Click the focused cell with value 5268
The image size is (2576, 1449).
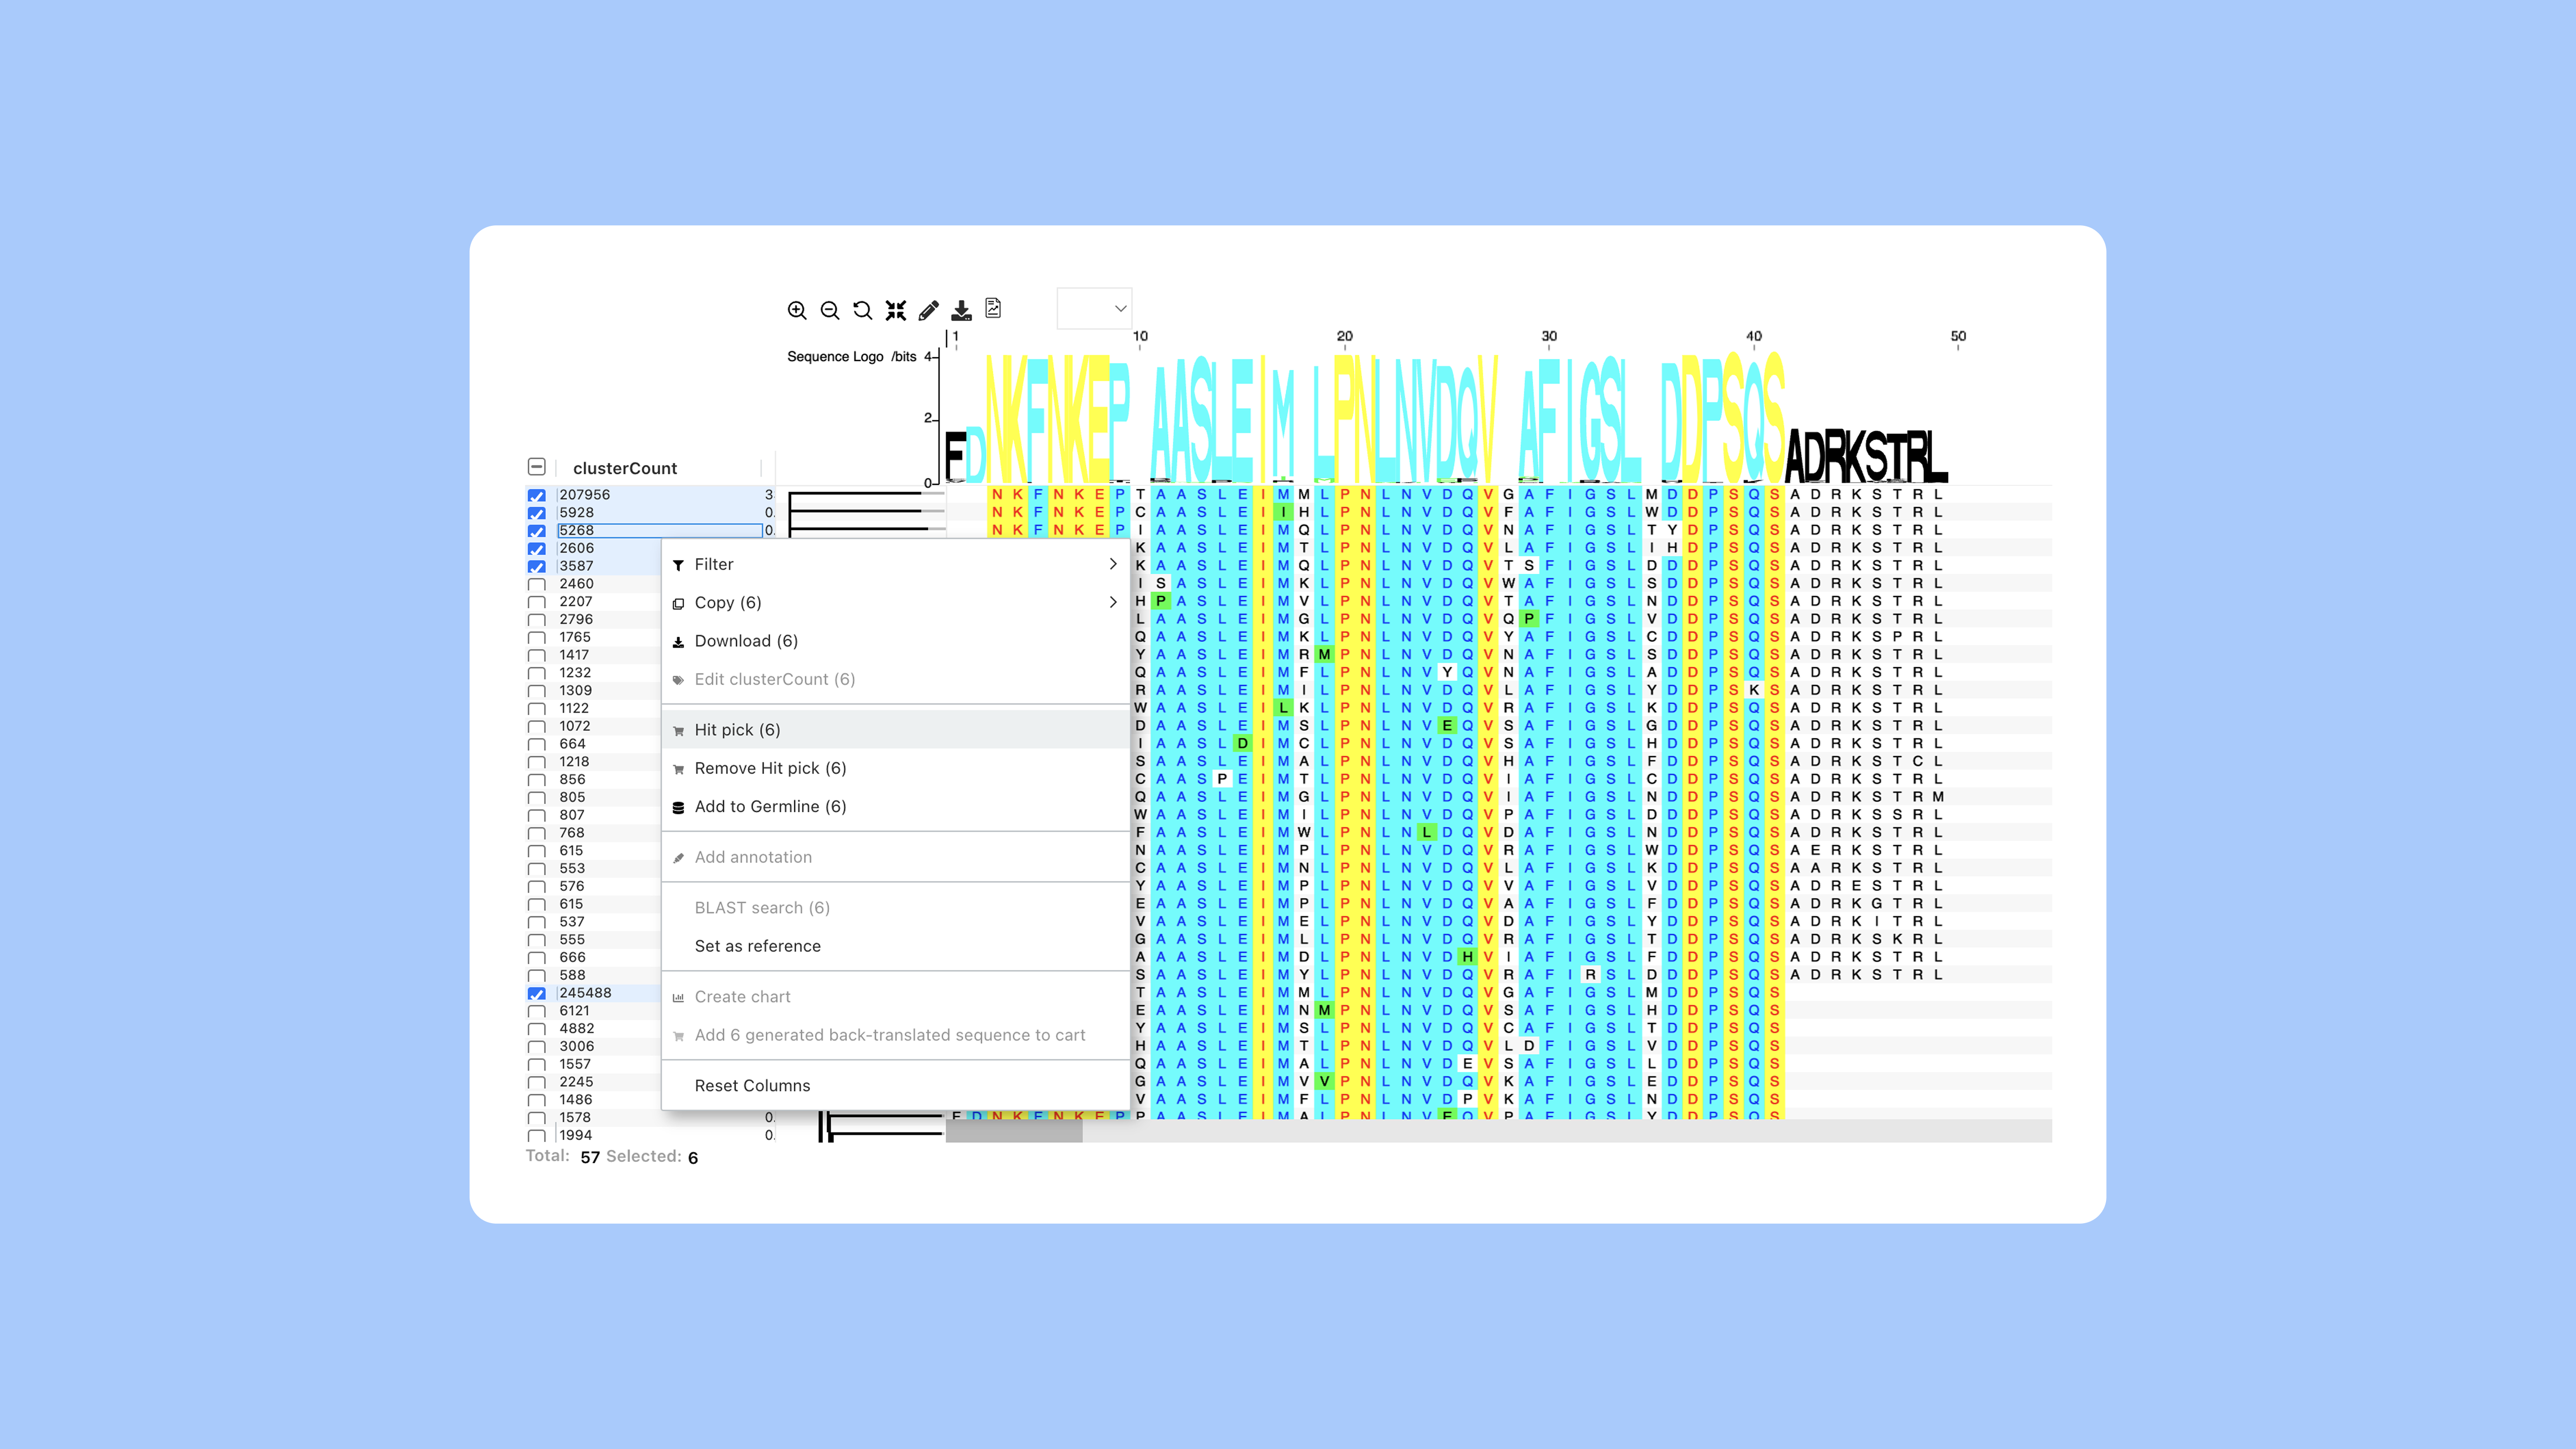660,530
